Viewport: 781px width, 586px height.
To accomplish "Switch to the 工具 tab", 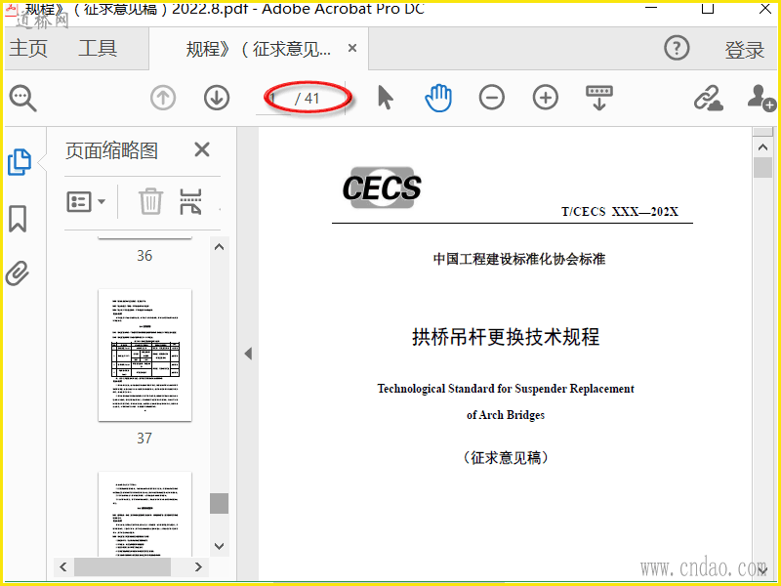I will point(98,48).
